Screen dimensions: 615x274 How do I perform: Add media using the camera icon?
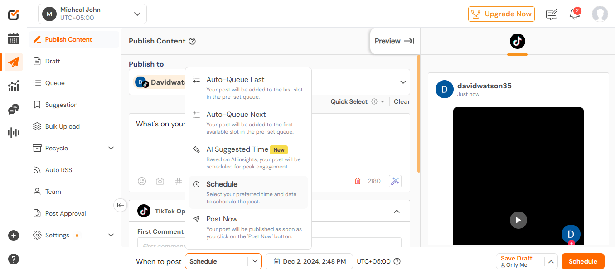pos(160,181)
